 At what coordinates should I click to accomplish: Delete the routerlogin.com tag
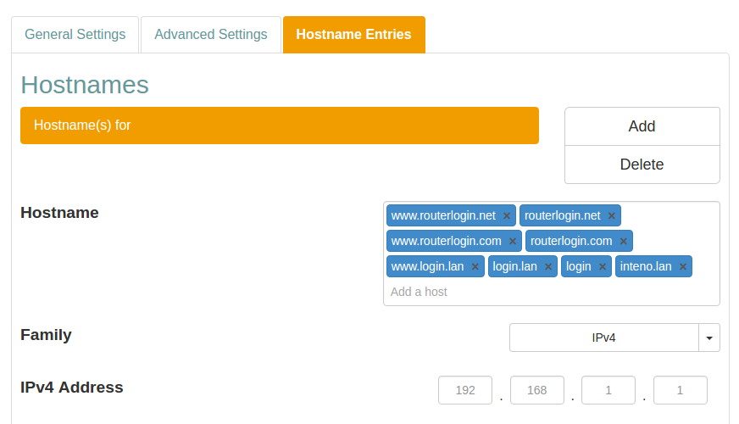click(623, 242)
